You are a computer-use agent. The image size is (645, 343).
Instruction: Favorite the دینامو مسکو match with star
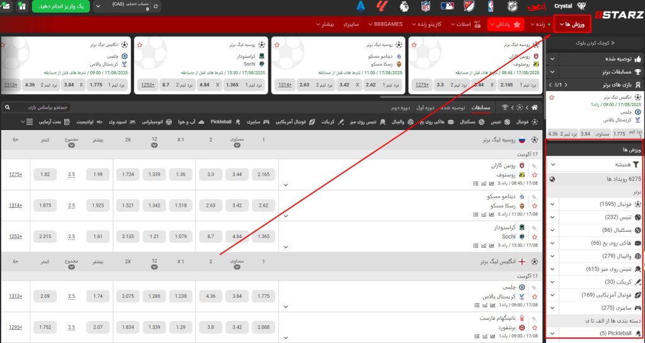tap(534, 206)
